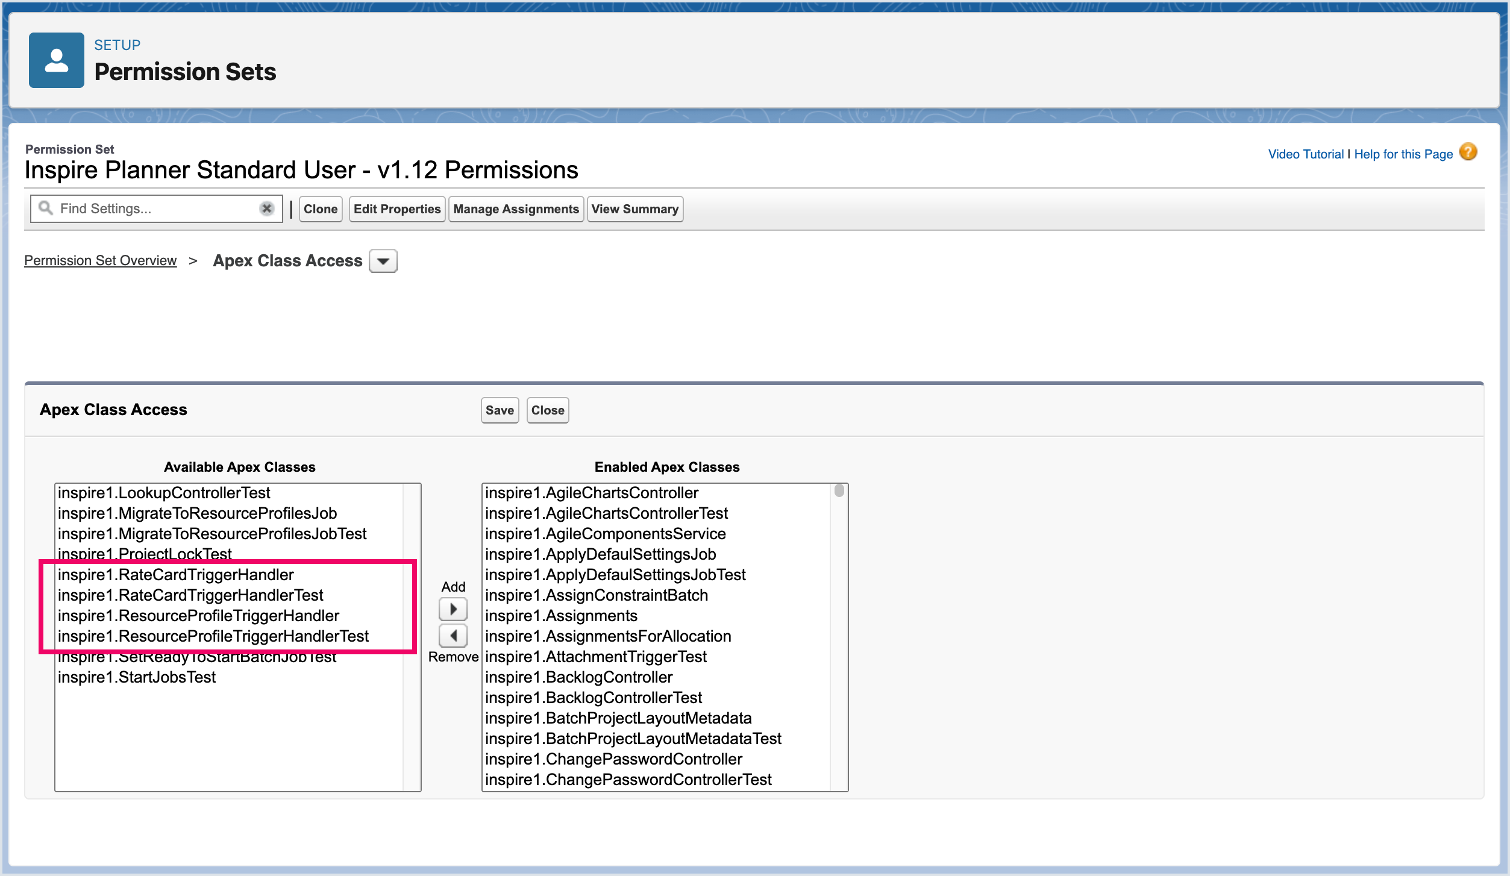Viewport: 1510px width, 876px height.
Task: Click the Permission Sets user icon
Action: pos(56,60)
